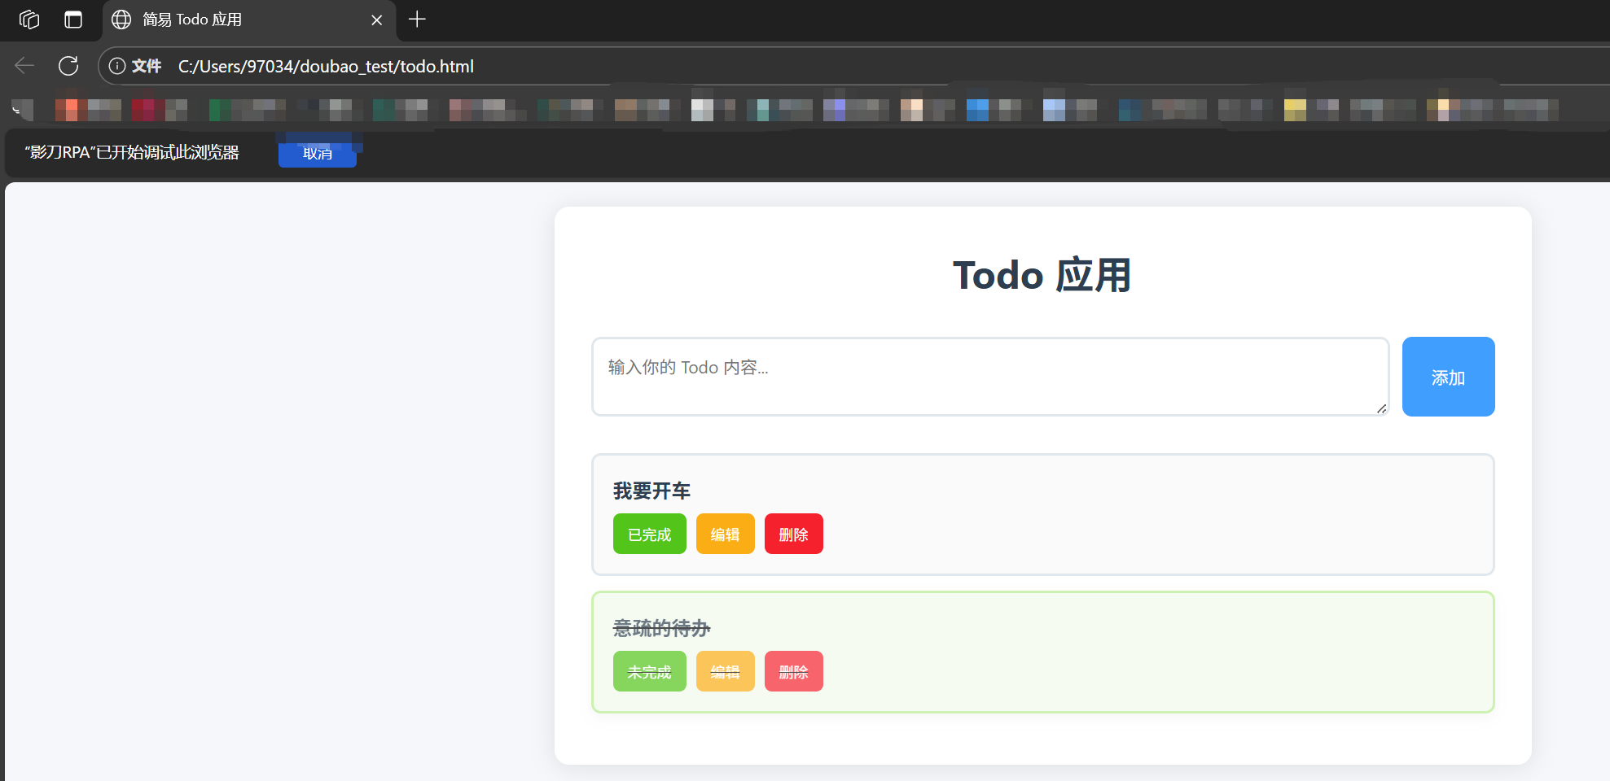Image resolution: width=1610 pixels, height=781 pixels.
Task: Click the Todo 应用 page heading
Action: coord(1042,275)
